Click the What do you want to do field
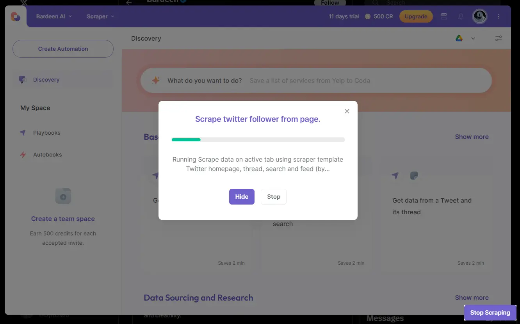Image resolution: width=520 pixels, height=324 pixels. point(316,80)
